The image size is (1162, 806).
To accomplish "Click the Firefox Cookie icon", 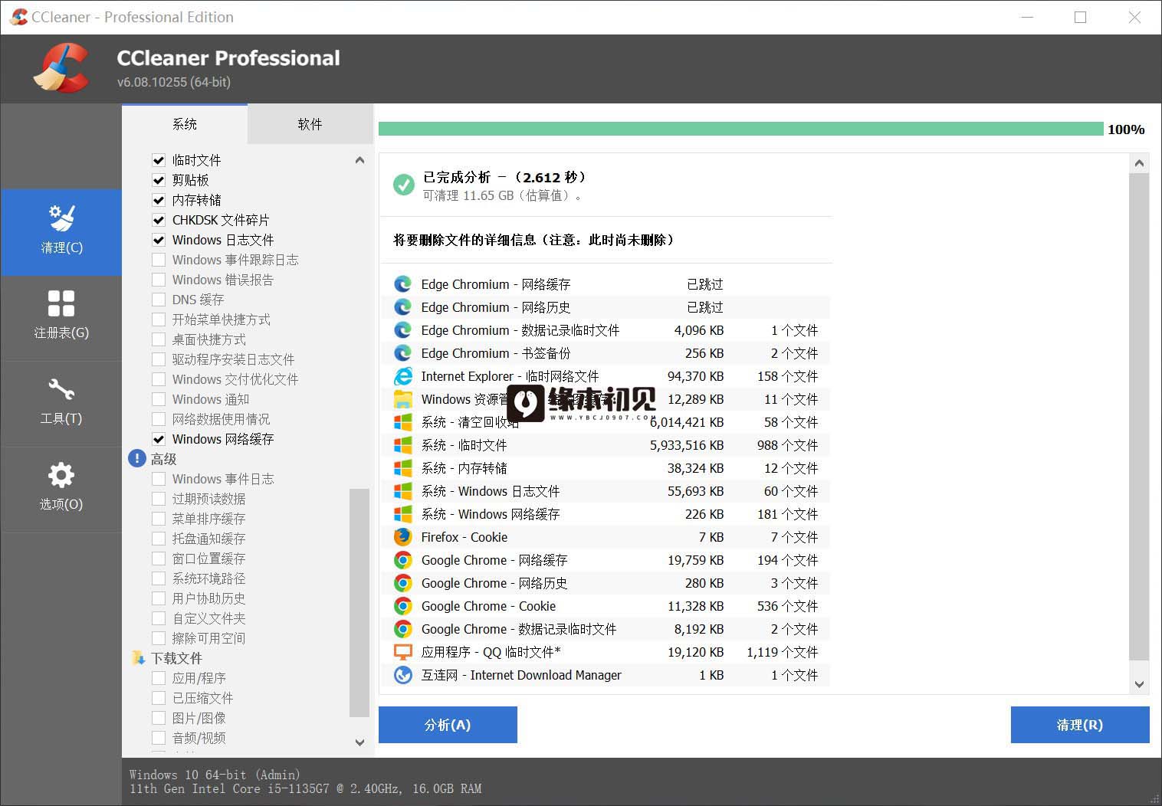I will coord(402,537).
